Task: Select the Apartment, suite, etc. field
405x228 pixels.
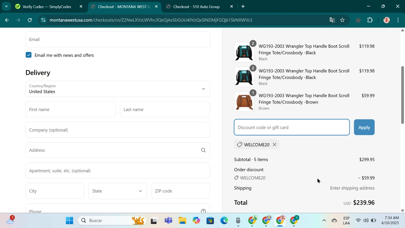Action: pos(118,171)
